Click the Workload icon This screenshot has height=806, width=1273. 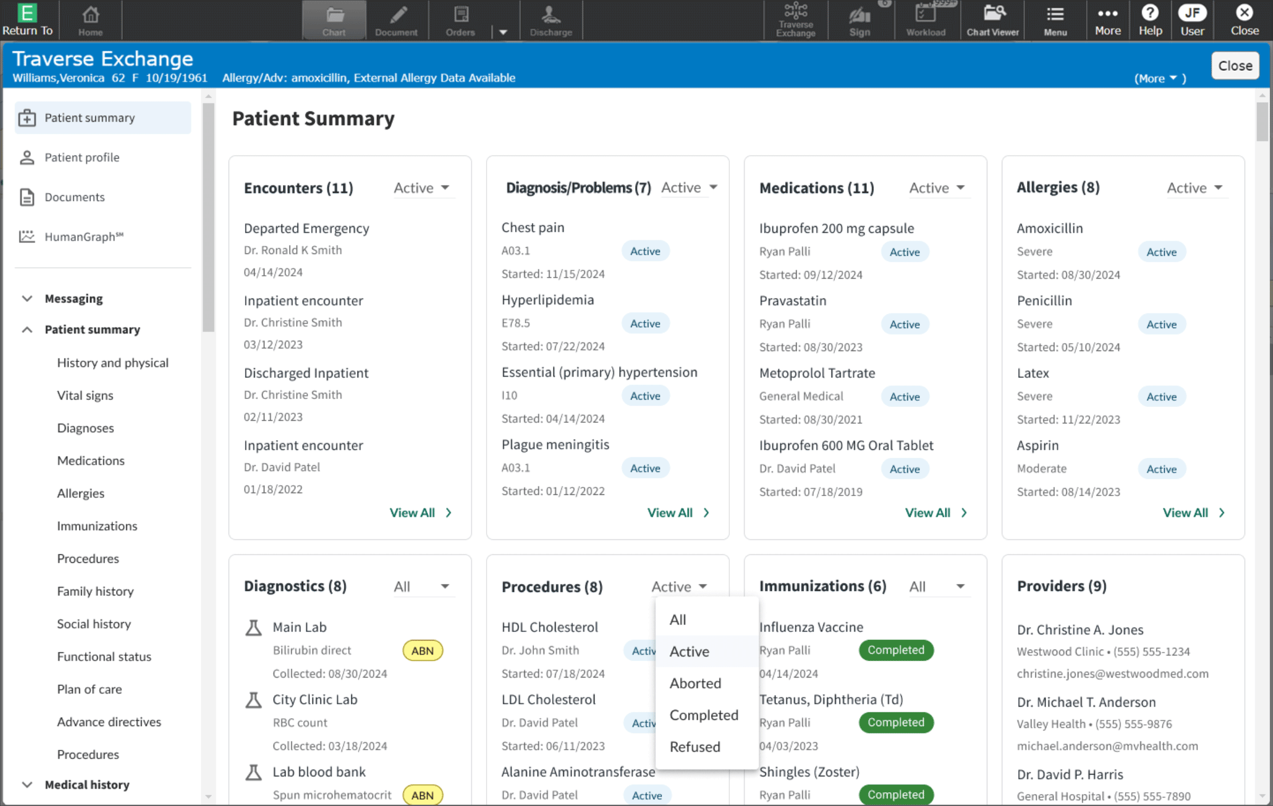point(925,17)
